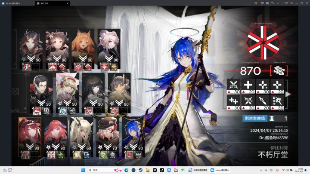Screen dimensions: 310x174
Task: Select the solid plus contingency tag marked 20
Action: [x=248, y=86]
